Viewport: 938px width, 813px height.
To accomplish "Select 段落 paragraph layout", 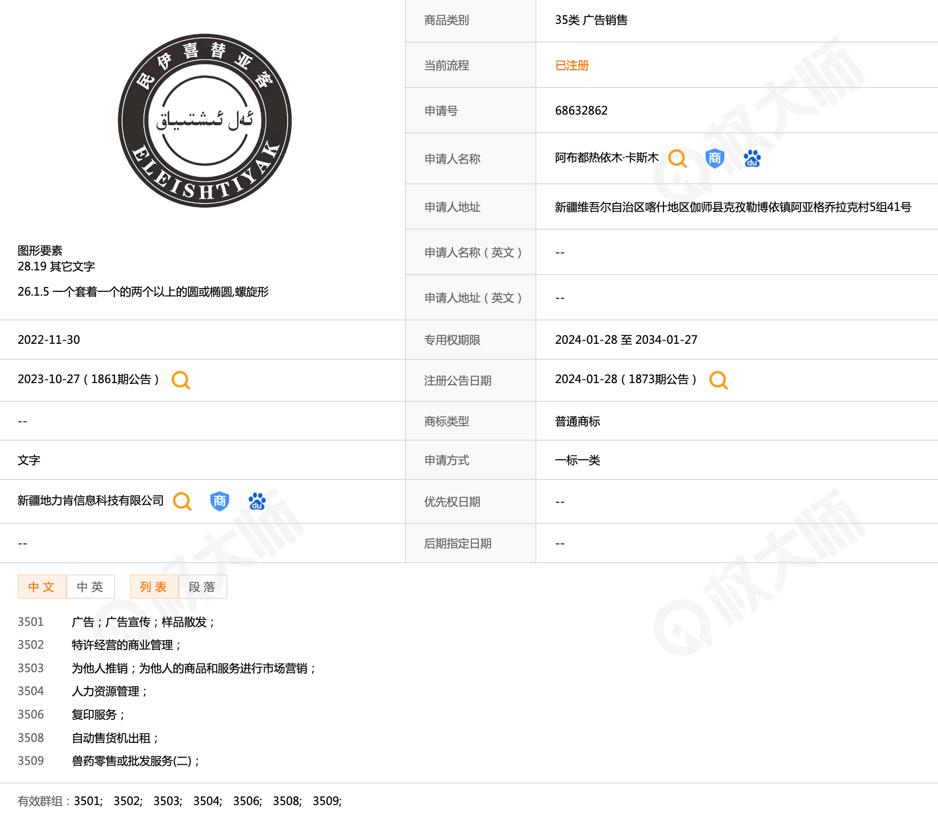I will pyautogui.click(x=202, y=587).
